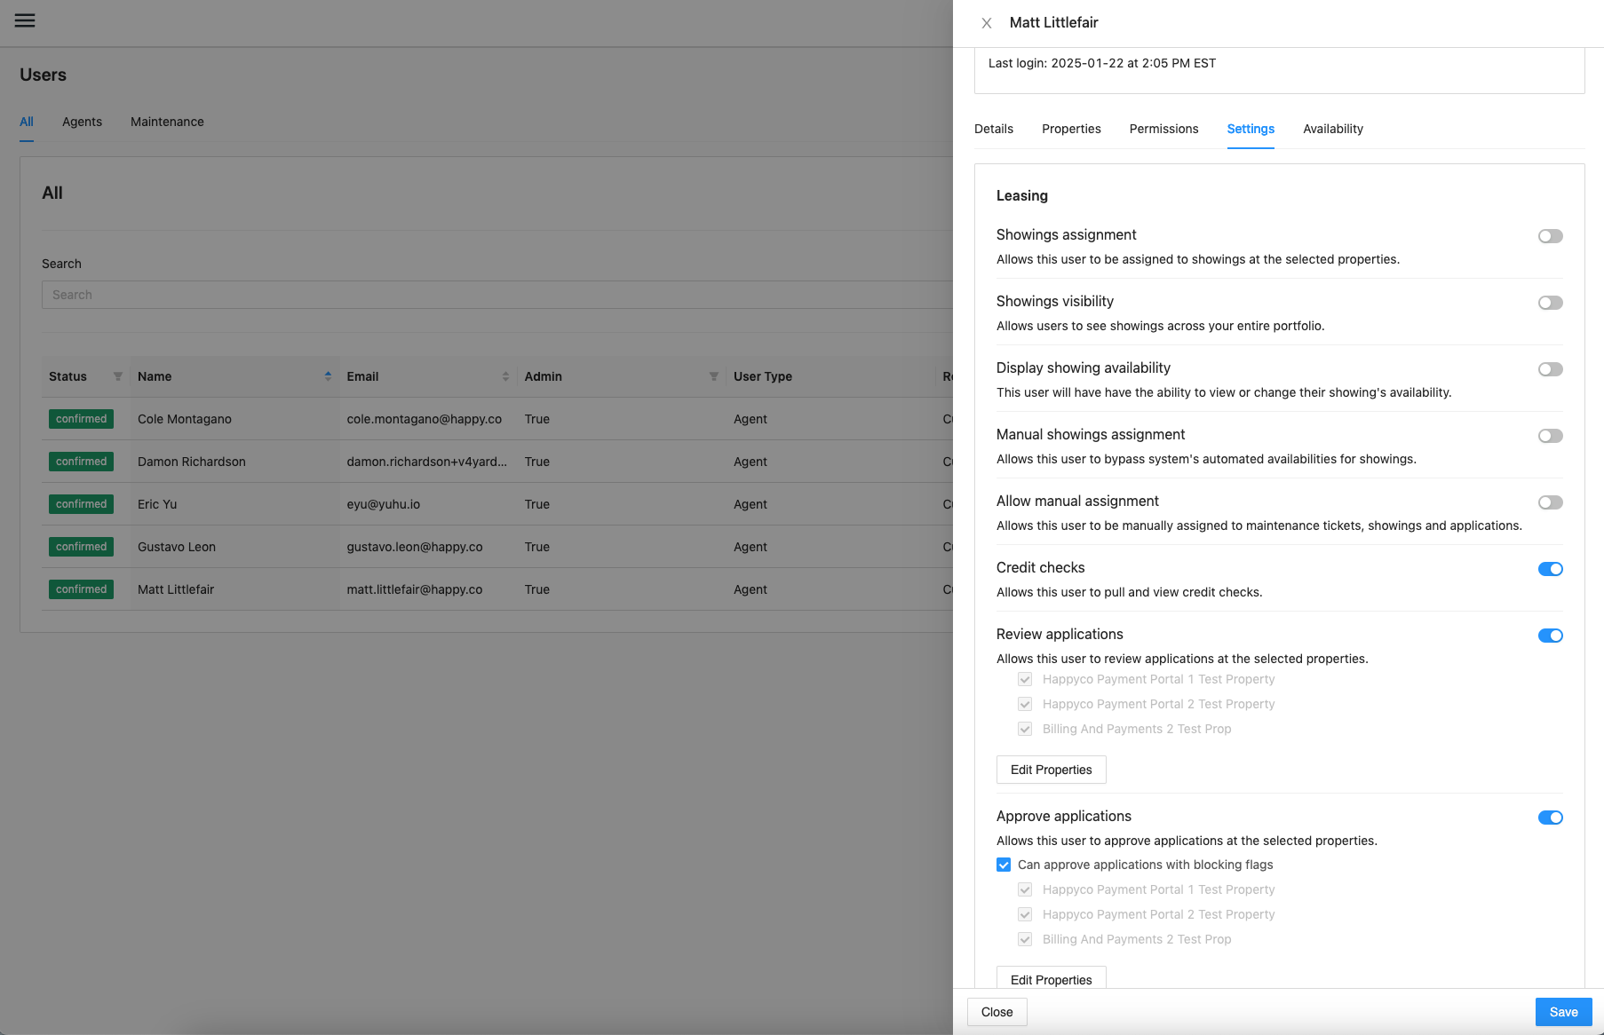
Task: Click email eyu@yuhu.io
Action: [x=384, y=504]
